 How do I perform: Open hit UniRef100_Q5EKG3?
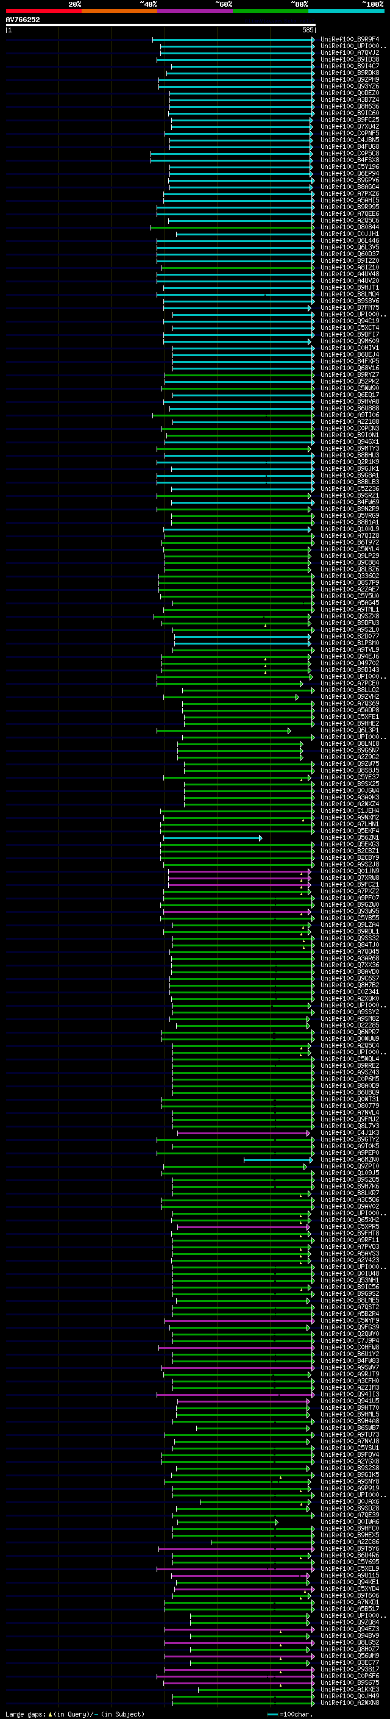click(x=350, y=844)
